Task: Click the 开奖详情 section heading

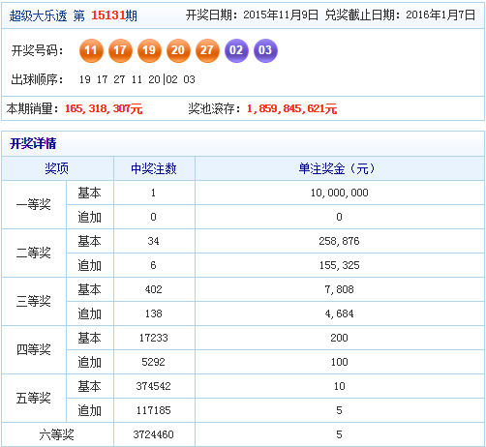Action: tap(33, 143)
